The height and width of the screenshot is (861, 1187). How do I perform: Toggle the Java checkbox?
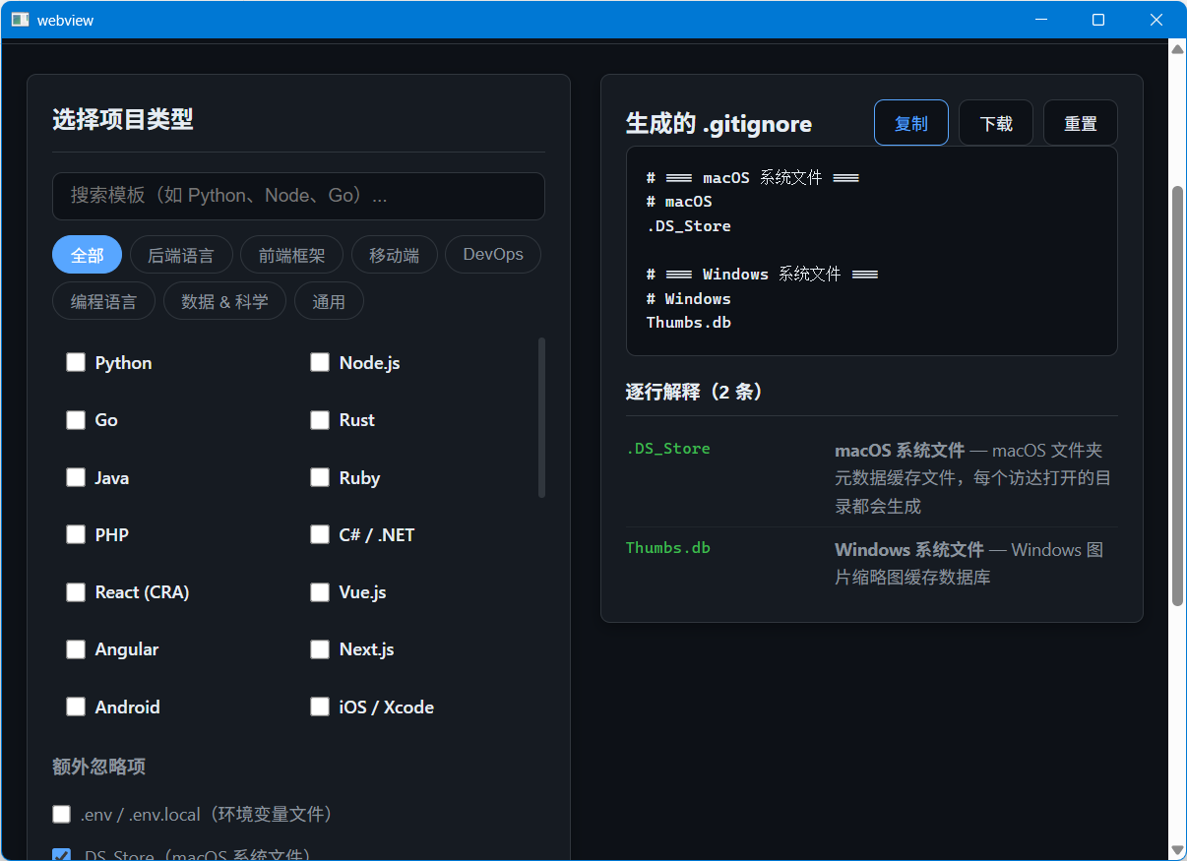[x=76, y=477]
